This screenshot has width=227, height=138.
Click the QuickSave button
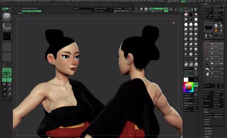pyautogui.click(x=161, y=1)
